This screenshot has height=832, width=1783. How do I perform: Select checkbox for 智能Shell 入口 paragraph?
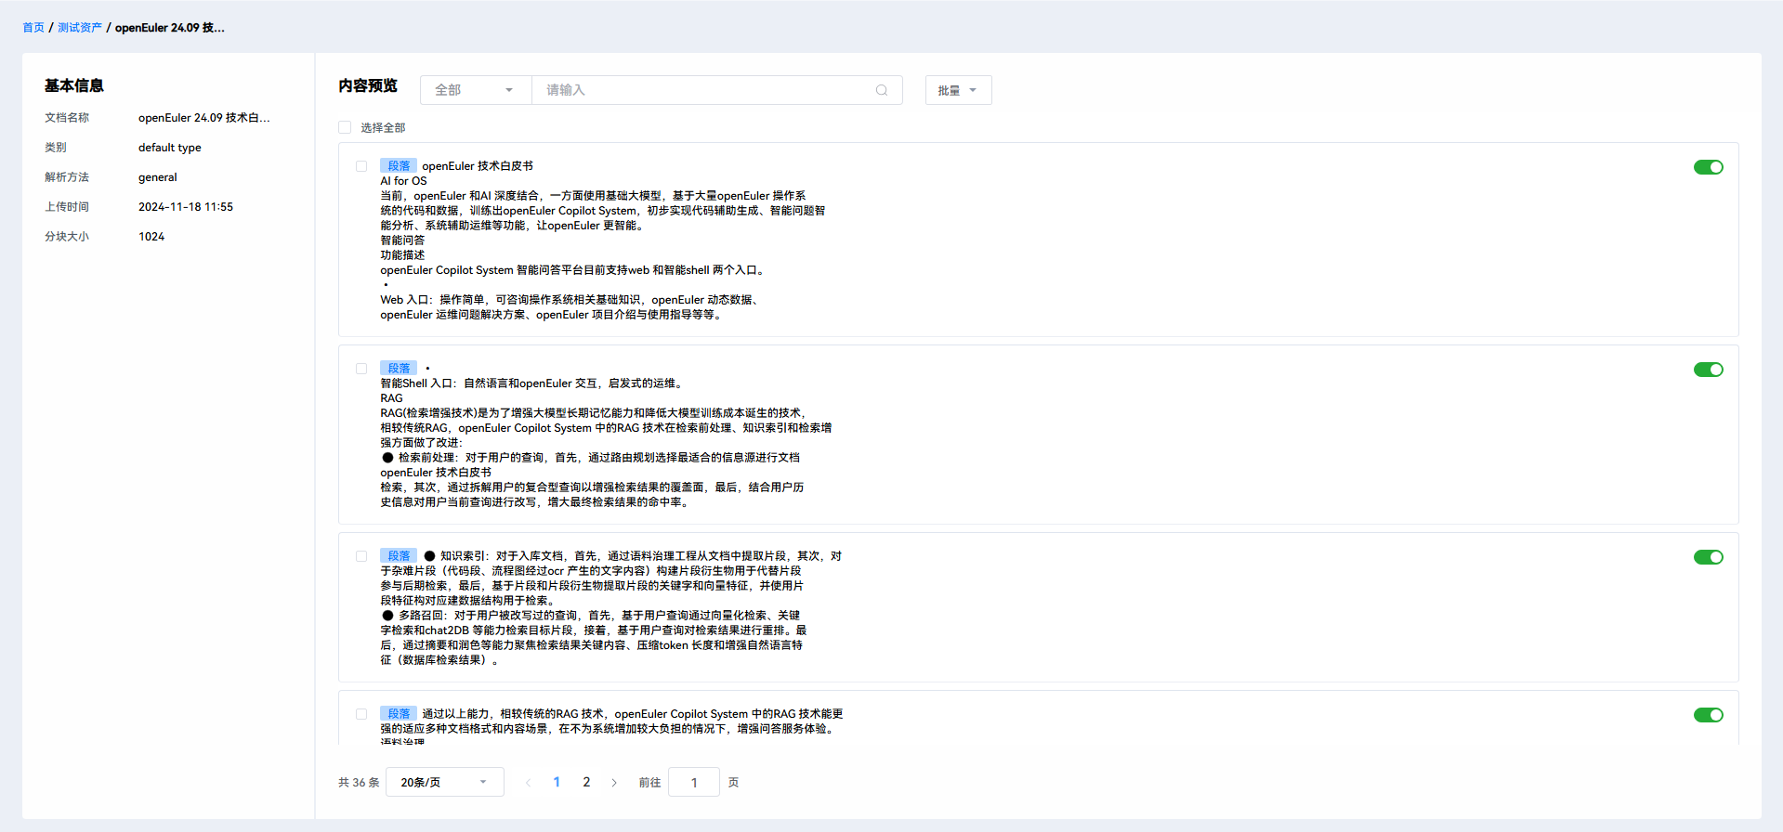coord(361,369)
